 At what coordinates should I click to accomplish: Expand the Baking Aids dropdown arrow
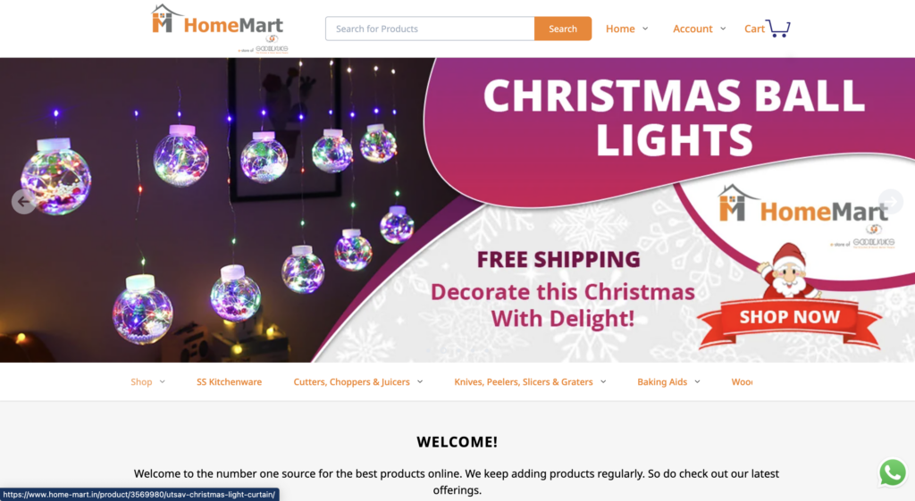[x=697, y=381]
